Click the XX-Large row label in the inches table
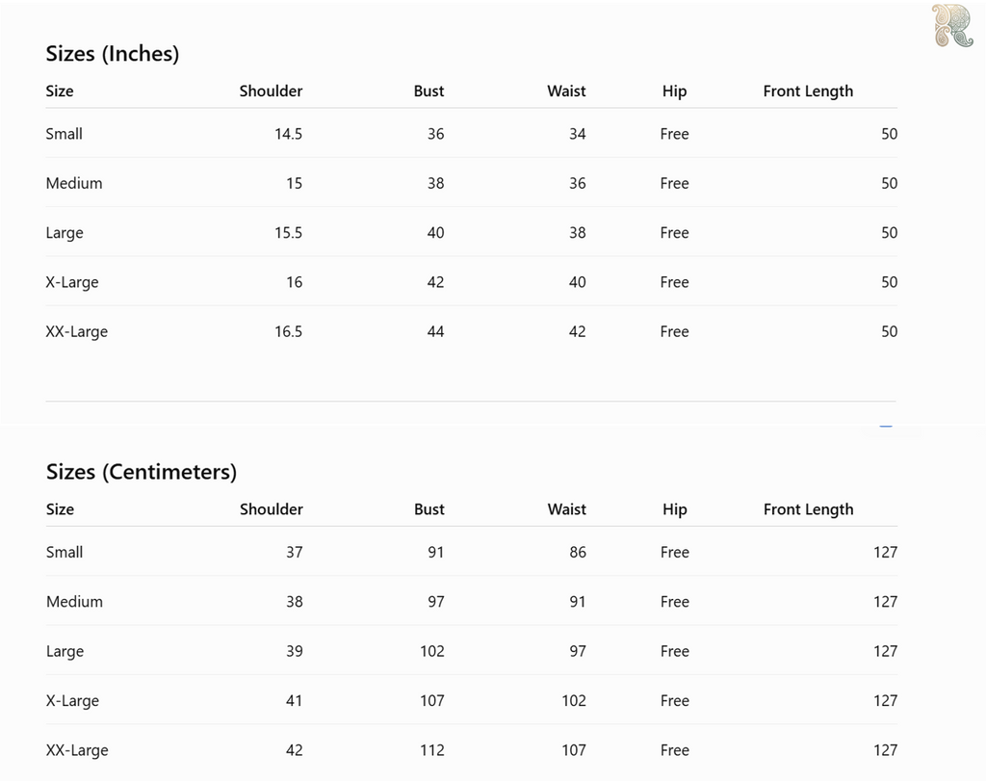 77,332
